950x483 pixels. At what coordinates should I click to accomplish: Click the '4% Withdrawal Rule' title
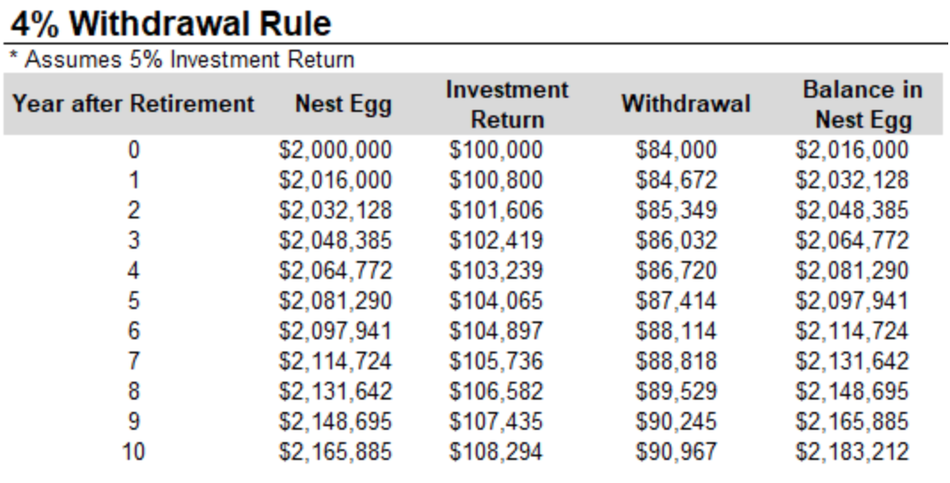[171, 24]
